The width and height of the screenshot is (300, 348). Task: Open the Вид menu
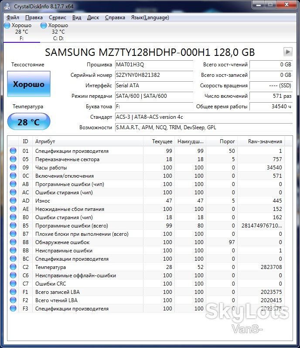77,17
